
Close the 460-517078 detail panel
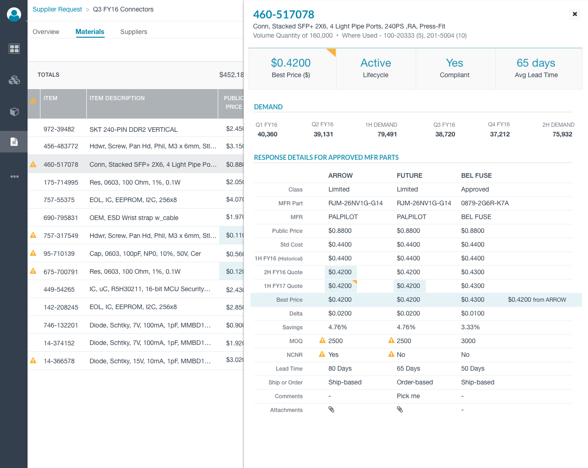pyautogui.click(x=575, y=14)
